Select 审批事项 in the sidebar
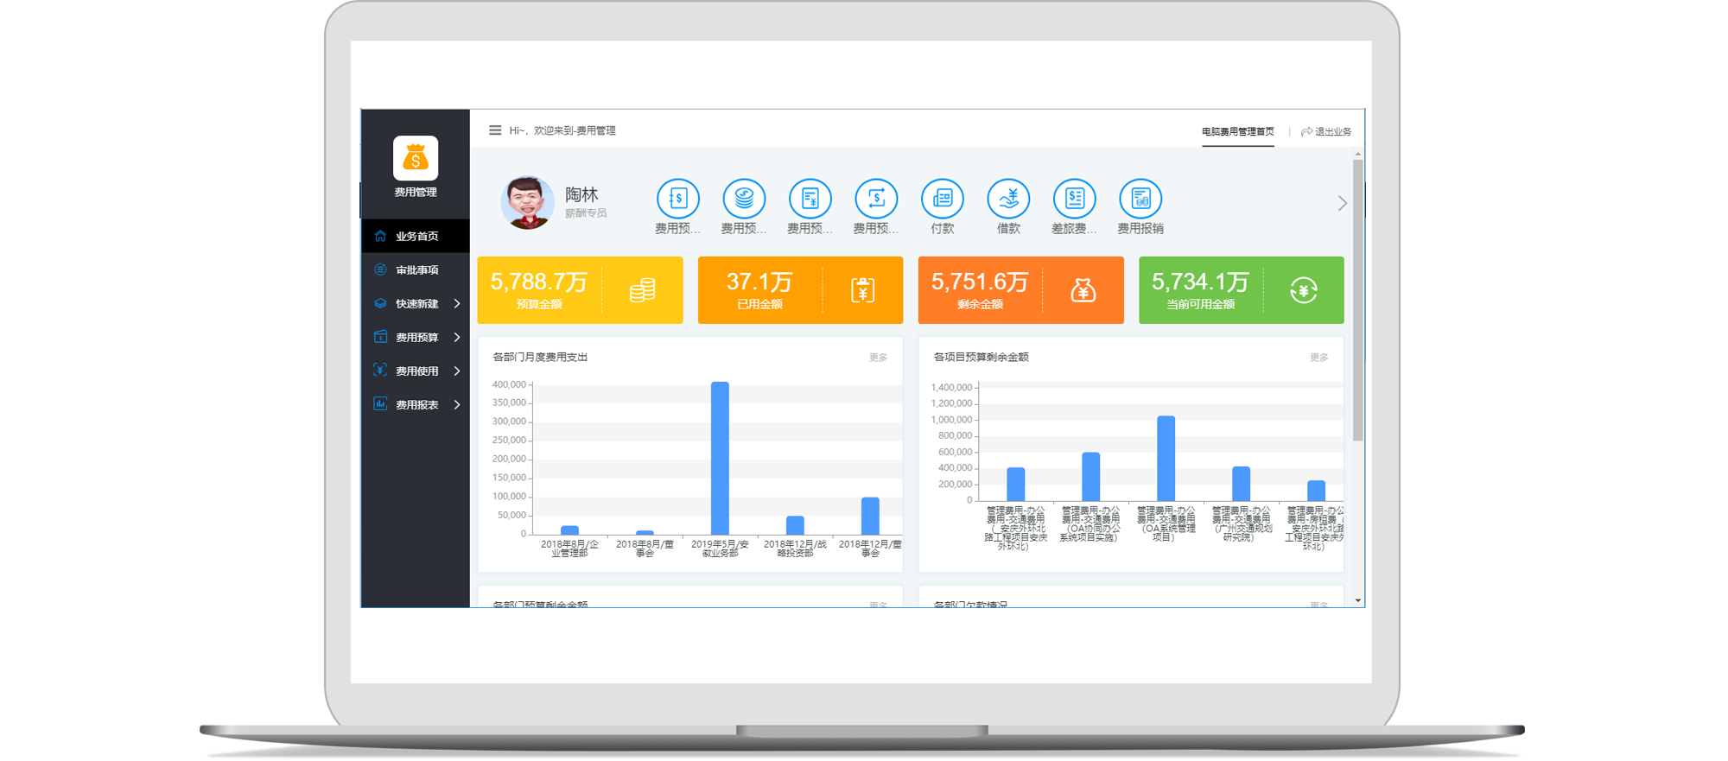This screenshot has height=761, width=1728. click(x=416, y=270)
